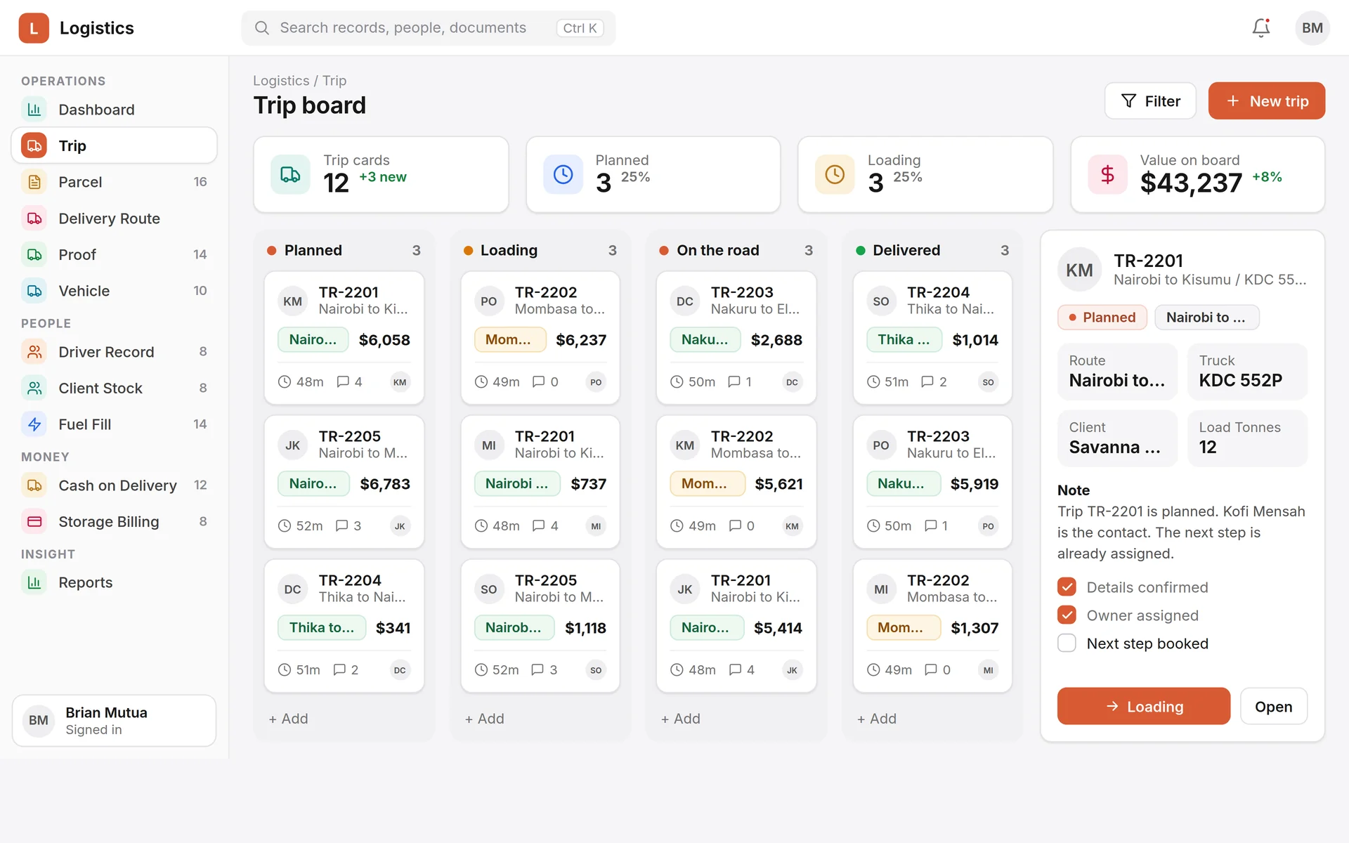The height and width of the screenshot is (843, 1349).
Task: Click the Delivery Route truck icon
Action: [34, 218]
